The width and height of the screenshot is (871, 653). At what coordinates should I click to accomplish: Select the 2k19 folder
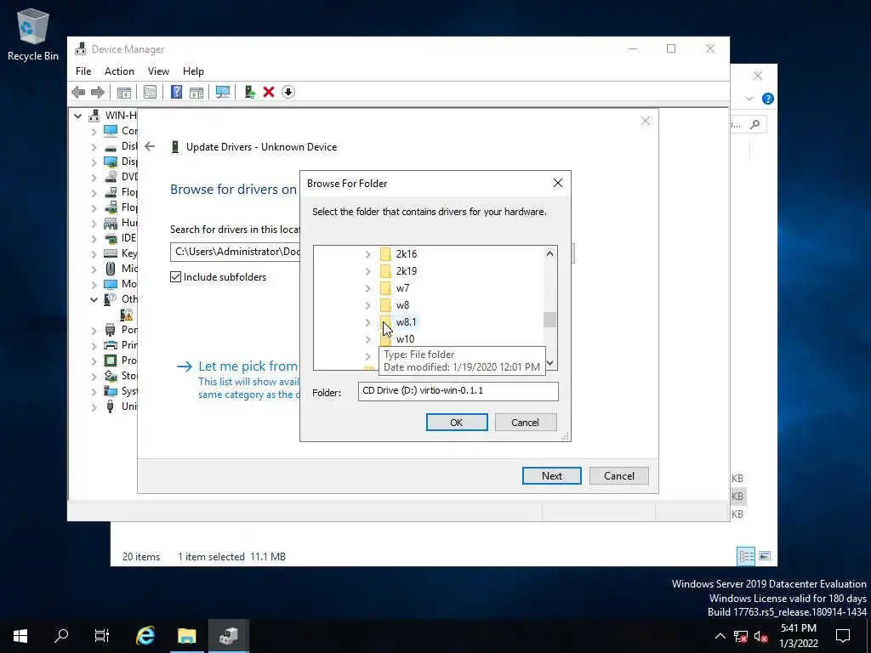406,271
